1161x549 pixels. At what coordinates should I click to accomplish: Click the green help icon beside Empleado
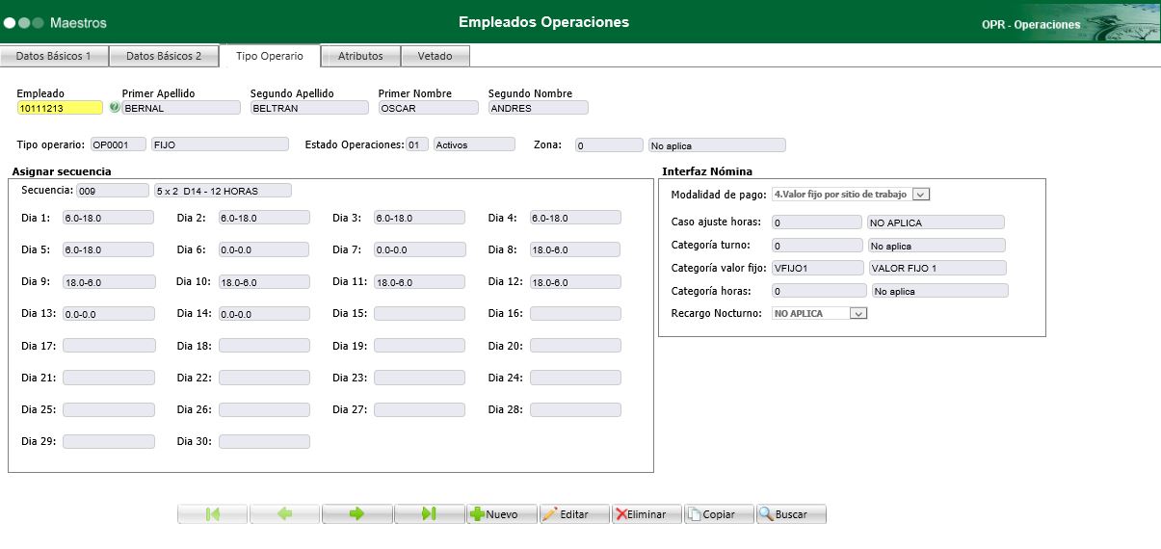[115, 108]
